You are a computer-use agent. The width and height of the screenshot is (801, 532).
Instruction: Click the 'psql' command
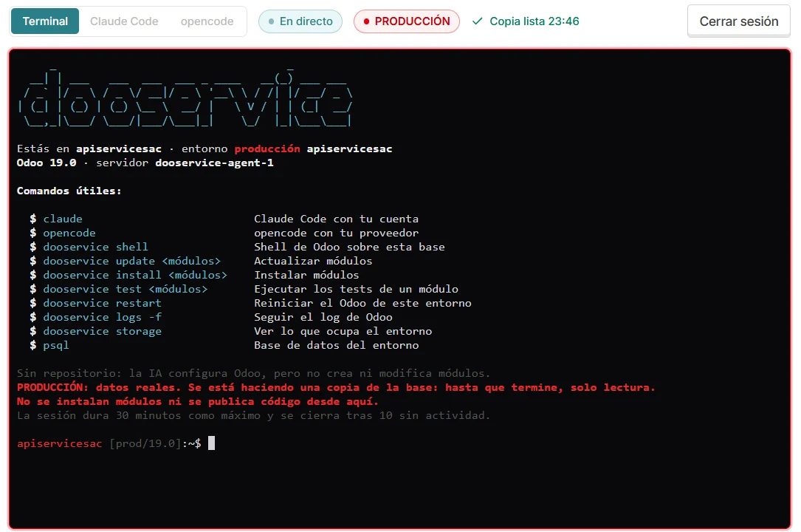(x=55, y=346)
